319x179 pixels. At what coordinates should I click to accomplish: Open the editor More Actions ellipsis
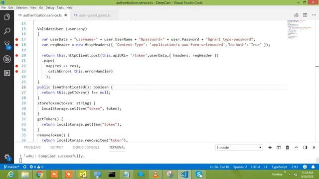(x=314, y=15)
